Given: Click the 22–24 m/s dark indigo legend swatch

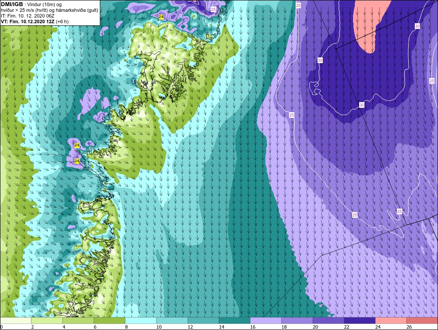Looking at the screenshot, I should click(x=360, y=320).
